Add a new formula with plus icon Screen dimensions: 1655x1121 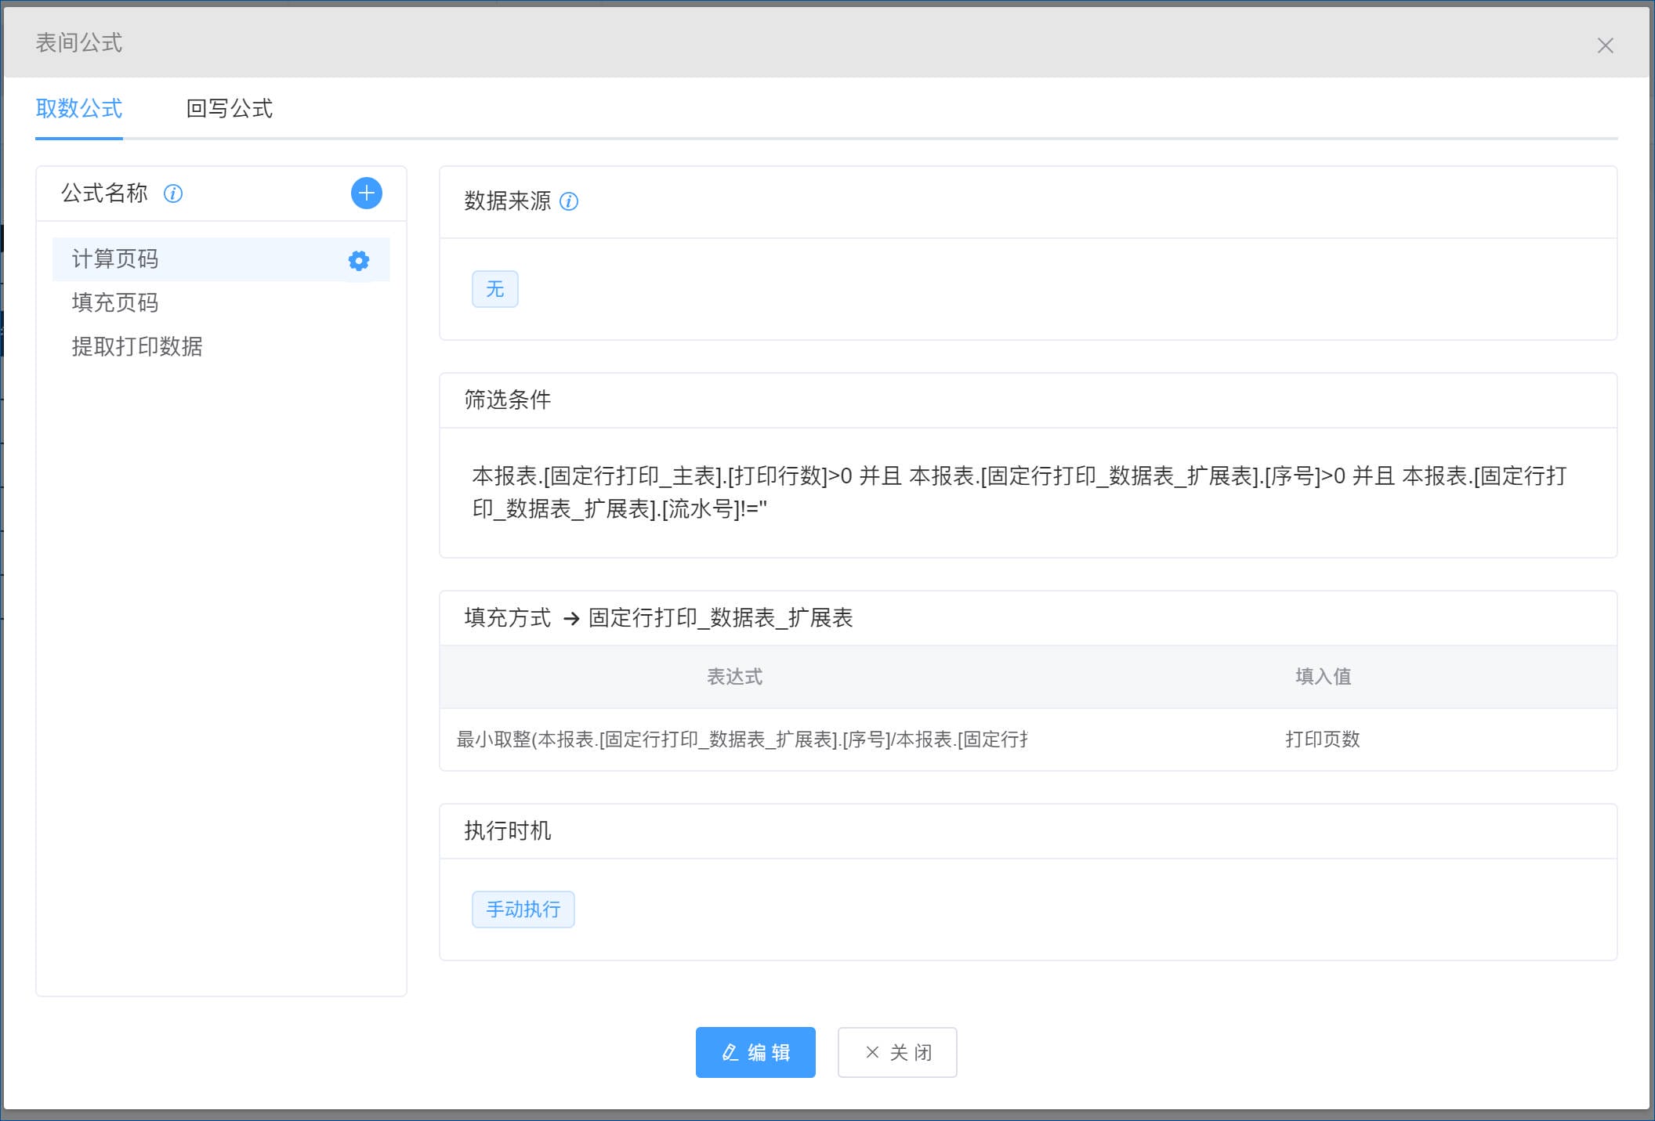tap(366, 193)
